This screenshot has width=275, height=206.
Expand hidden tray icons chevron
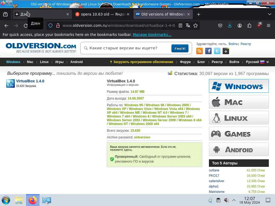point(234,200)
